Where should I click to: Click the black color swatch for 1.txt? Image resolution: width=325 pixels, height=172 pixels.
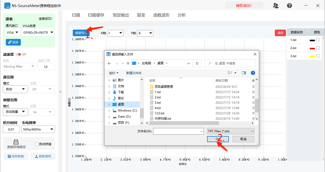[x=312, y=40]
